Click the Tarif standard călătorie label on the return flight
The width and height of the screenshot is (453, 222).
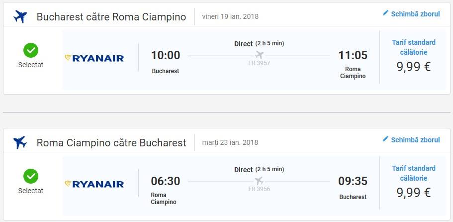pyautogui.click(x=413, y=173)
